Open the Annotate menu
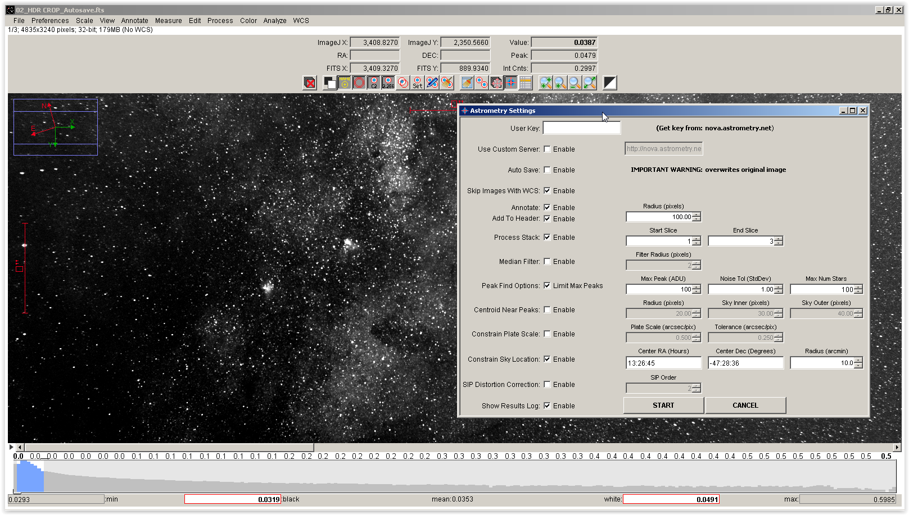Image resolution: width=909 pixels, height=515 pixels. click(135, 21)
